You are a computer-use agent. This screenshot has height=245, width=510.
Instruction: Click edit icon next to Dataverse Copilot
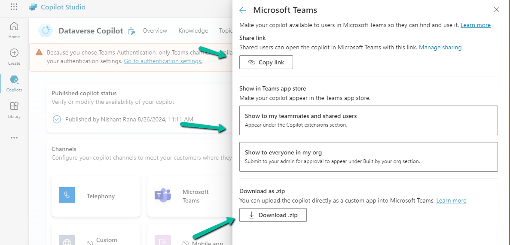click(x=131, y=31)
